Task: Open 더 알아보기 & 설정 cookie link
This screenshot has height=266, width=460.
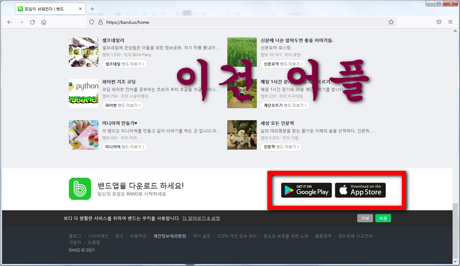Action: click(x=201, y=218)
